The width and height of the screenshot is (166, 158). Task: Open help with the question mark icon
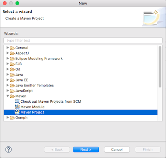[x=8, y=150]
